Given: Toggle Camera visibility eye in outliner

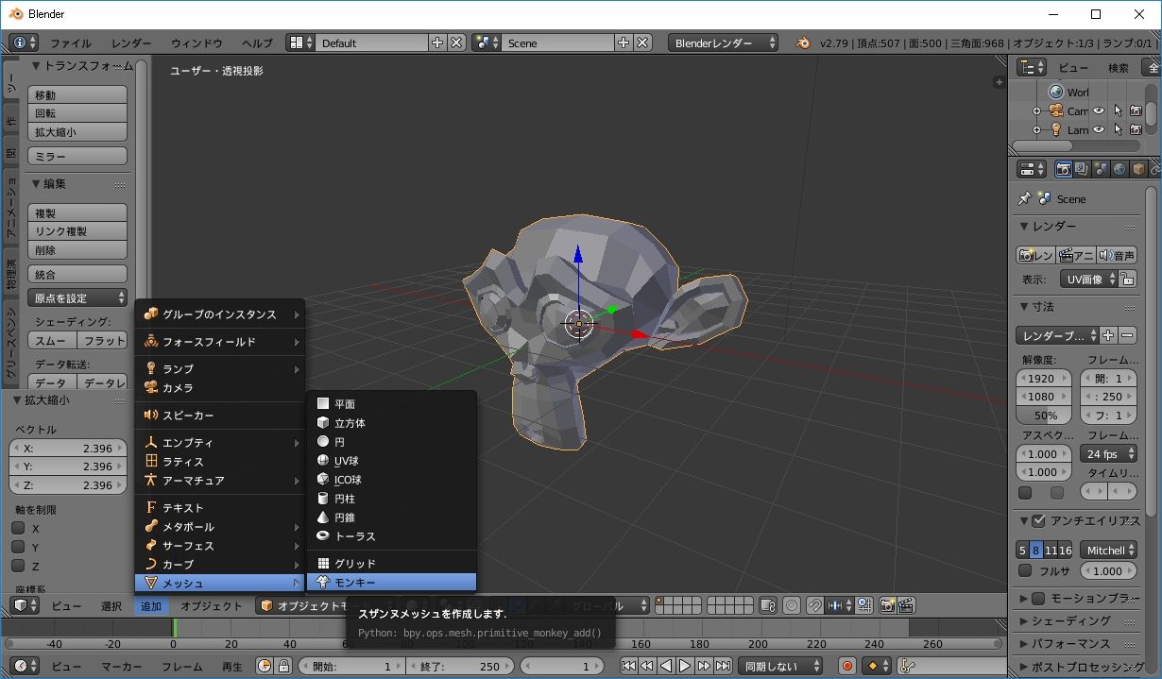Looking at the screenshot, I should pos(1100,111).
